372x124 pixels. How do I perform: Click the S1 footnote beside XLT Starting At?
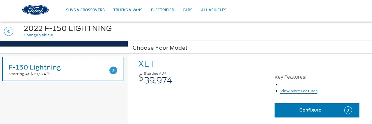pyautogui.click(x=165, y=73)
